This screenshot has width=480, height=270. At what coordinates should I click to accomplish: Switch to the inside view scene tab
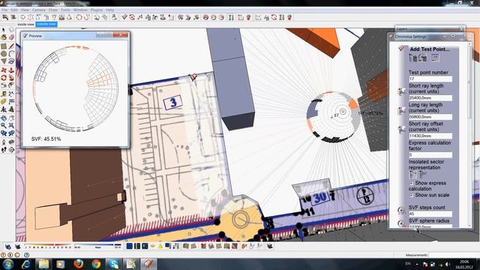(x=25, y=24)
